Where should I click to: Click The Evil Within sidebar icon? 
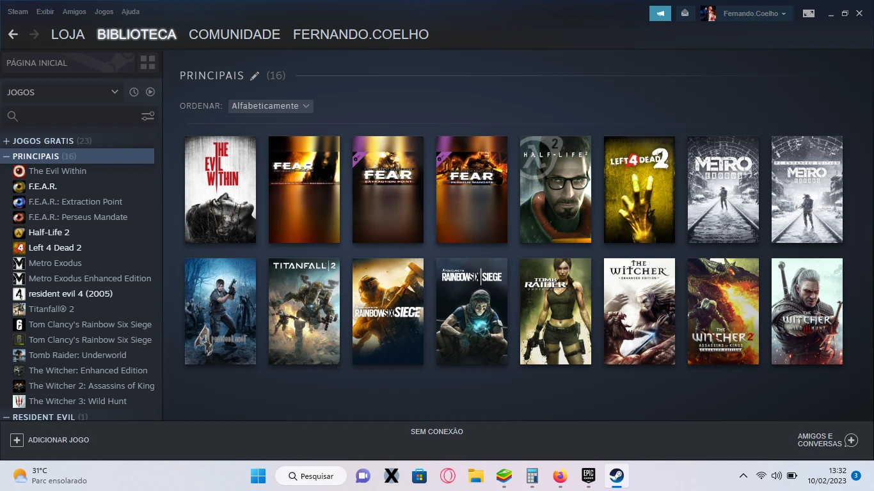(19, 171)
